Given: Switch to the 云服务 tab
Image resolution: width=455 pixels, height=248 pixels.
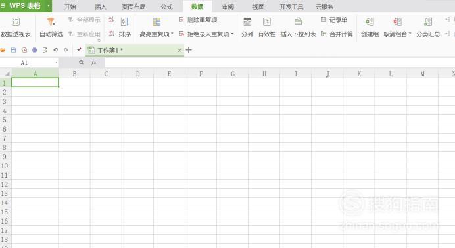Looking at the screenshot, I should [324, 7].
